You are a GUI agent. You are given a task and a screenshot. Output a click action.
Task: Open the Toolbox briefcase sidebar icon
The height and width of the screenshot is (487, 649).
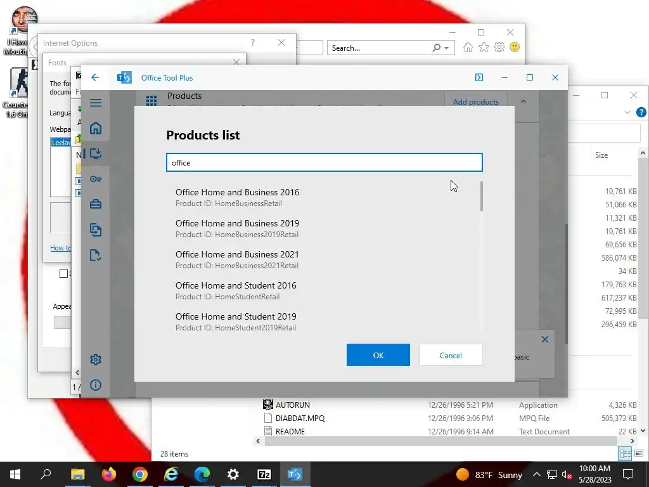(96, 204)
